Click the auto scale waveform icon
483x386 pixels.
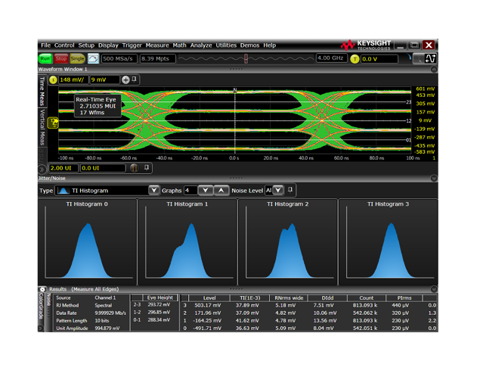click(93, 58)
